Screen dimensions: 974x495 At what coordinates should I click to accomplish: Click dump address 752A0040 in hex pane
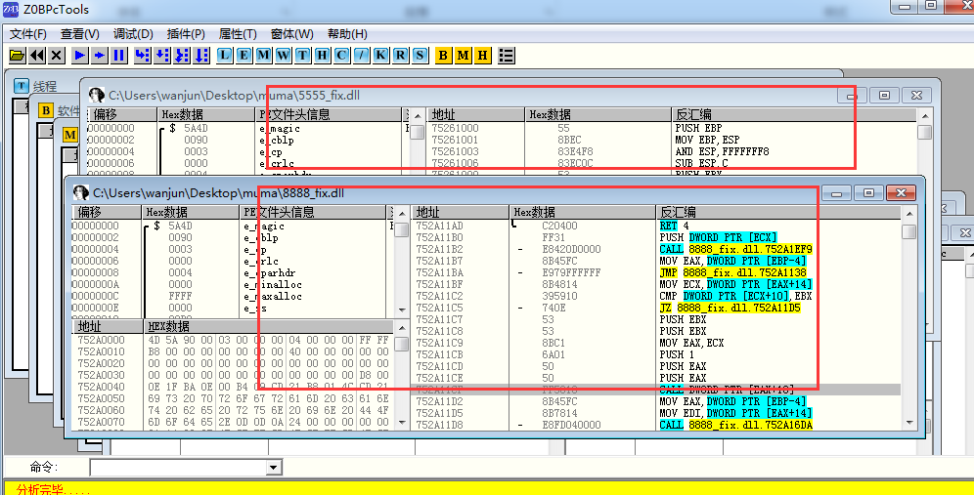coord(102,387)
